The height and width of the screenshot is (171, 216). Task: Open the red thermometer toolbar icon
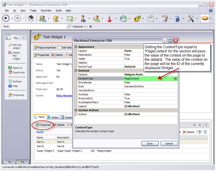click(x=110, y=18)
